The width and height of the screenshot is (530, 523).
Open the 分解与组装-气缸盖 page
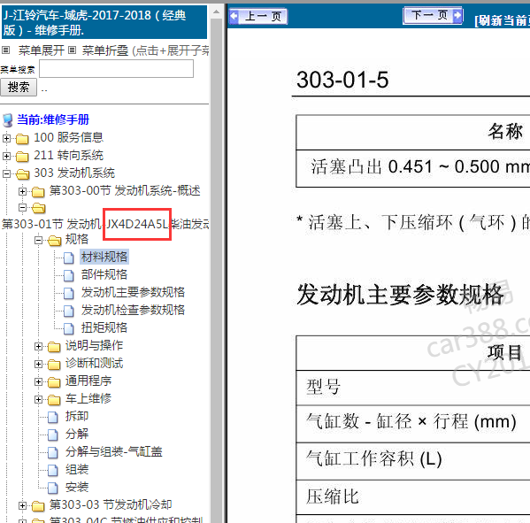[114, 451]
